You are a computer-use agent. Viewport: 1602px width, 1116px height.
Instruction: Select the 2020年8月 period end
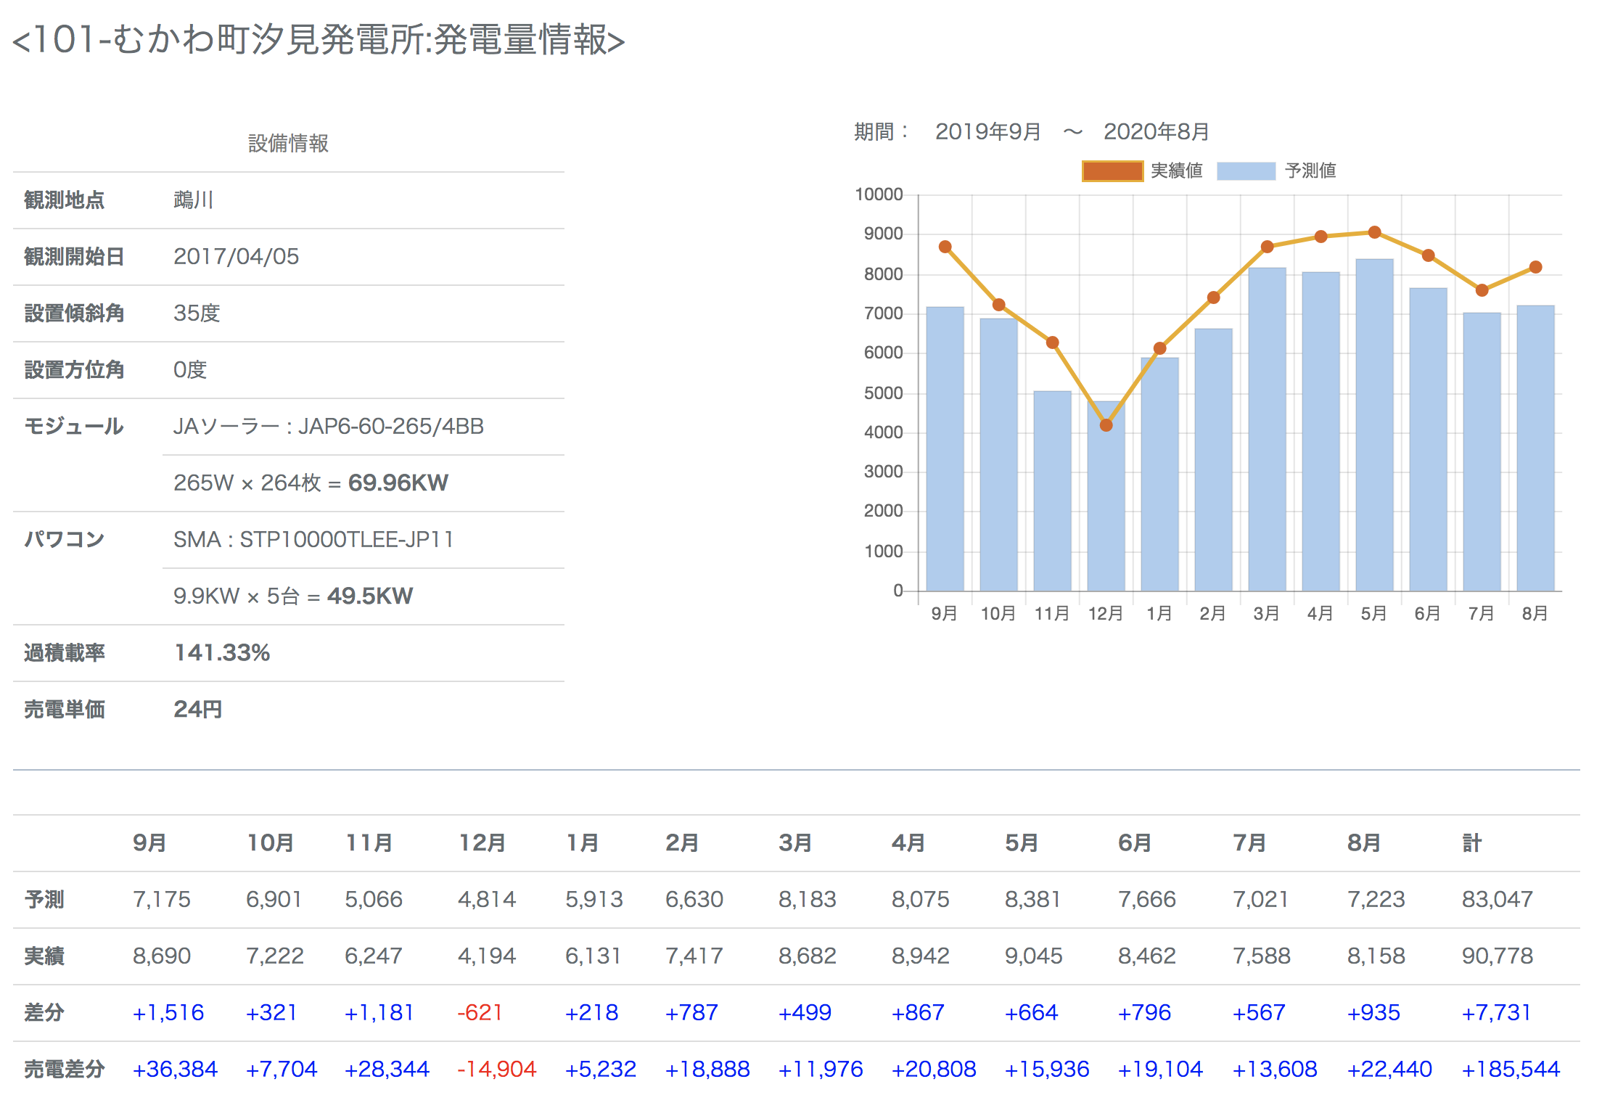click(1156, 132)
